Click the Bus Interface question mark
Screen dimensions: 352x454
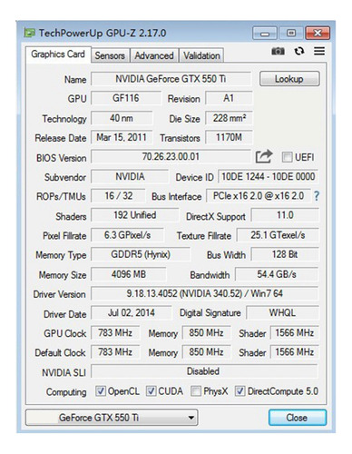point(317,196)
